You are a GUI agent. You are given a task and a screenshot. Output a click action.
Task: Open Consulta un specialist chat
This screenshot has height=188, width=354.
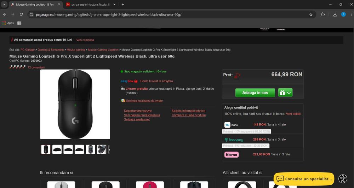(304, 179)
